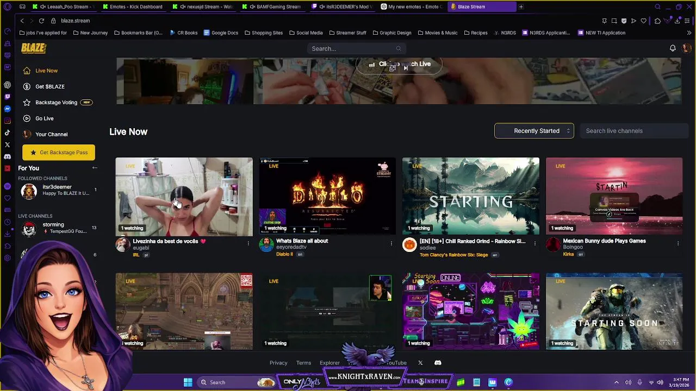696x391 pixels.
Task: Click the Search live channels field
Action: [634, 131]
